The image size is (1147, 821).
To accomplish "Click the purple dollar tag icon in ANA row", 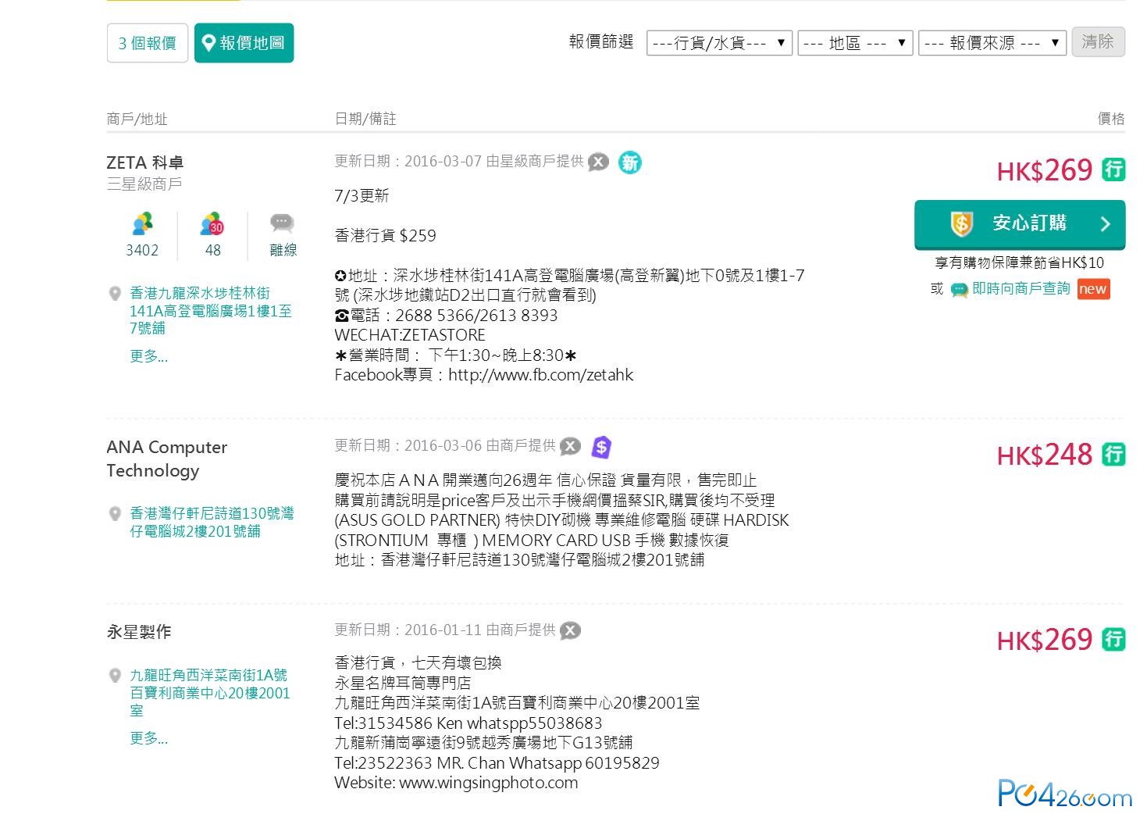I will point(601,447).
